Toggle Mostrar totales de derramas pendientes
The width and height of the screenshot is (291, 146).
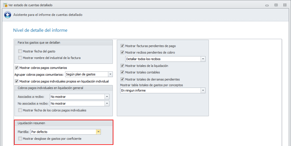point(122,79)
